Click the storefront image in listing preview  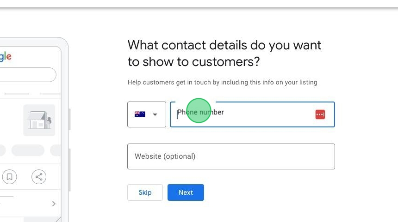pyautogui.click(x=39, y=120)
